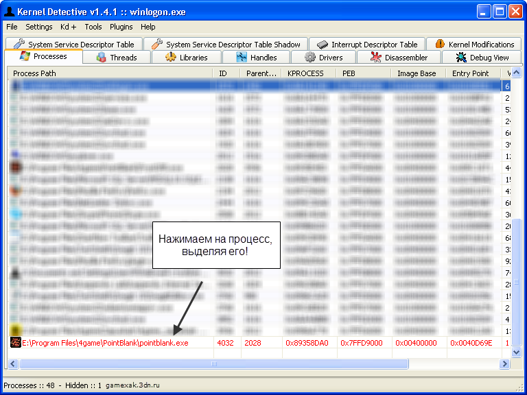
Task: Click the puzzle icon on Libraries tab
Action: tap(171, 57)
